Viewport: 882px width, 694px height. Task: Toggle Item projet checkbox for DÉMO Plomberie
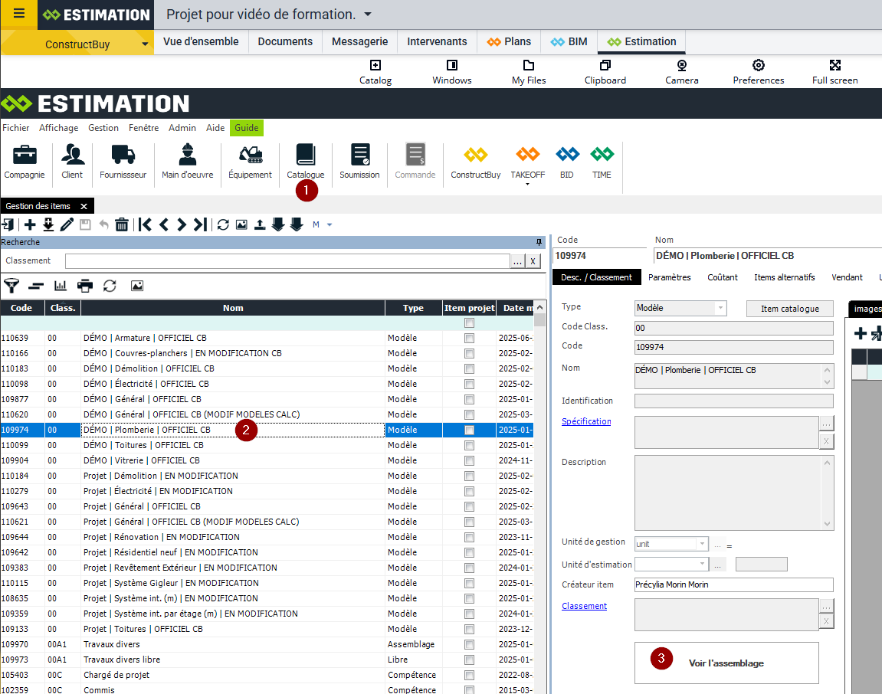click(469, 430)
